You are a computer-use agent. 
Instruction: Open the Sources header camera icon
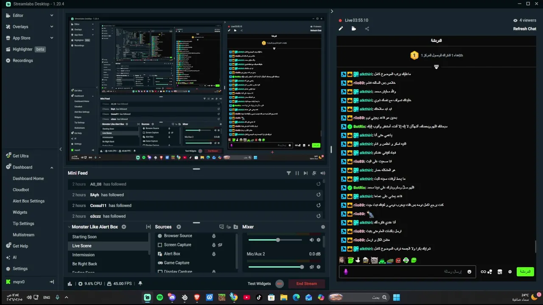(229, 227)
